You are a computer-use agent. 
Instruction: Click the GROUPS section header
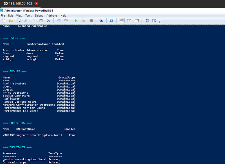click(15, 71)
